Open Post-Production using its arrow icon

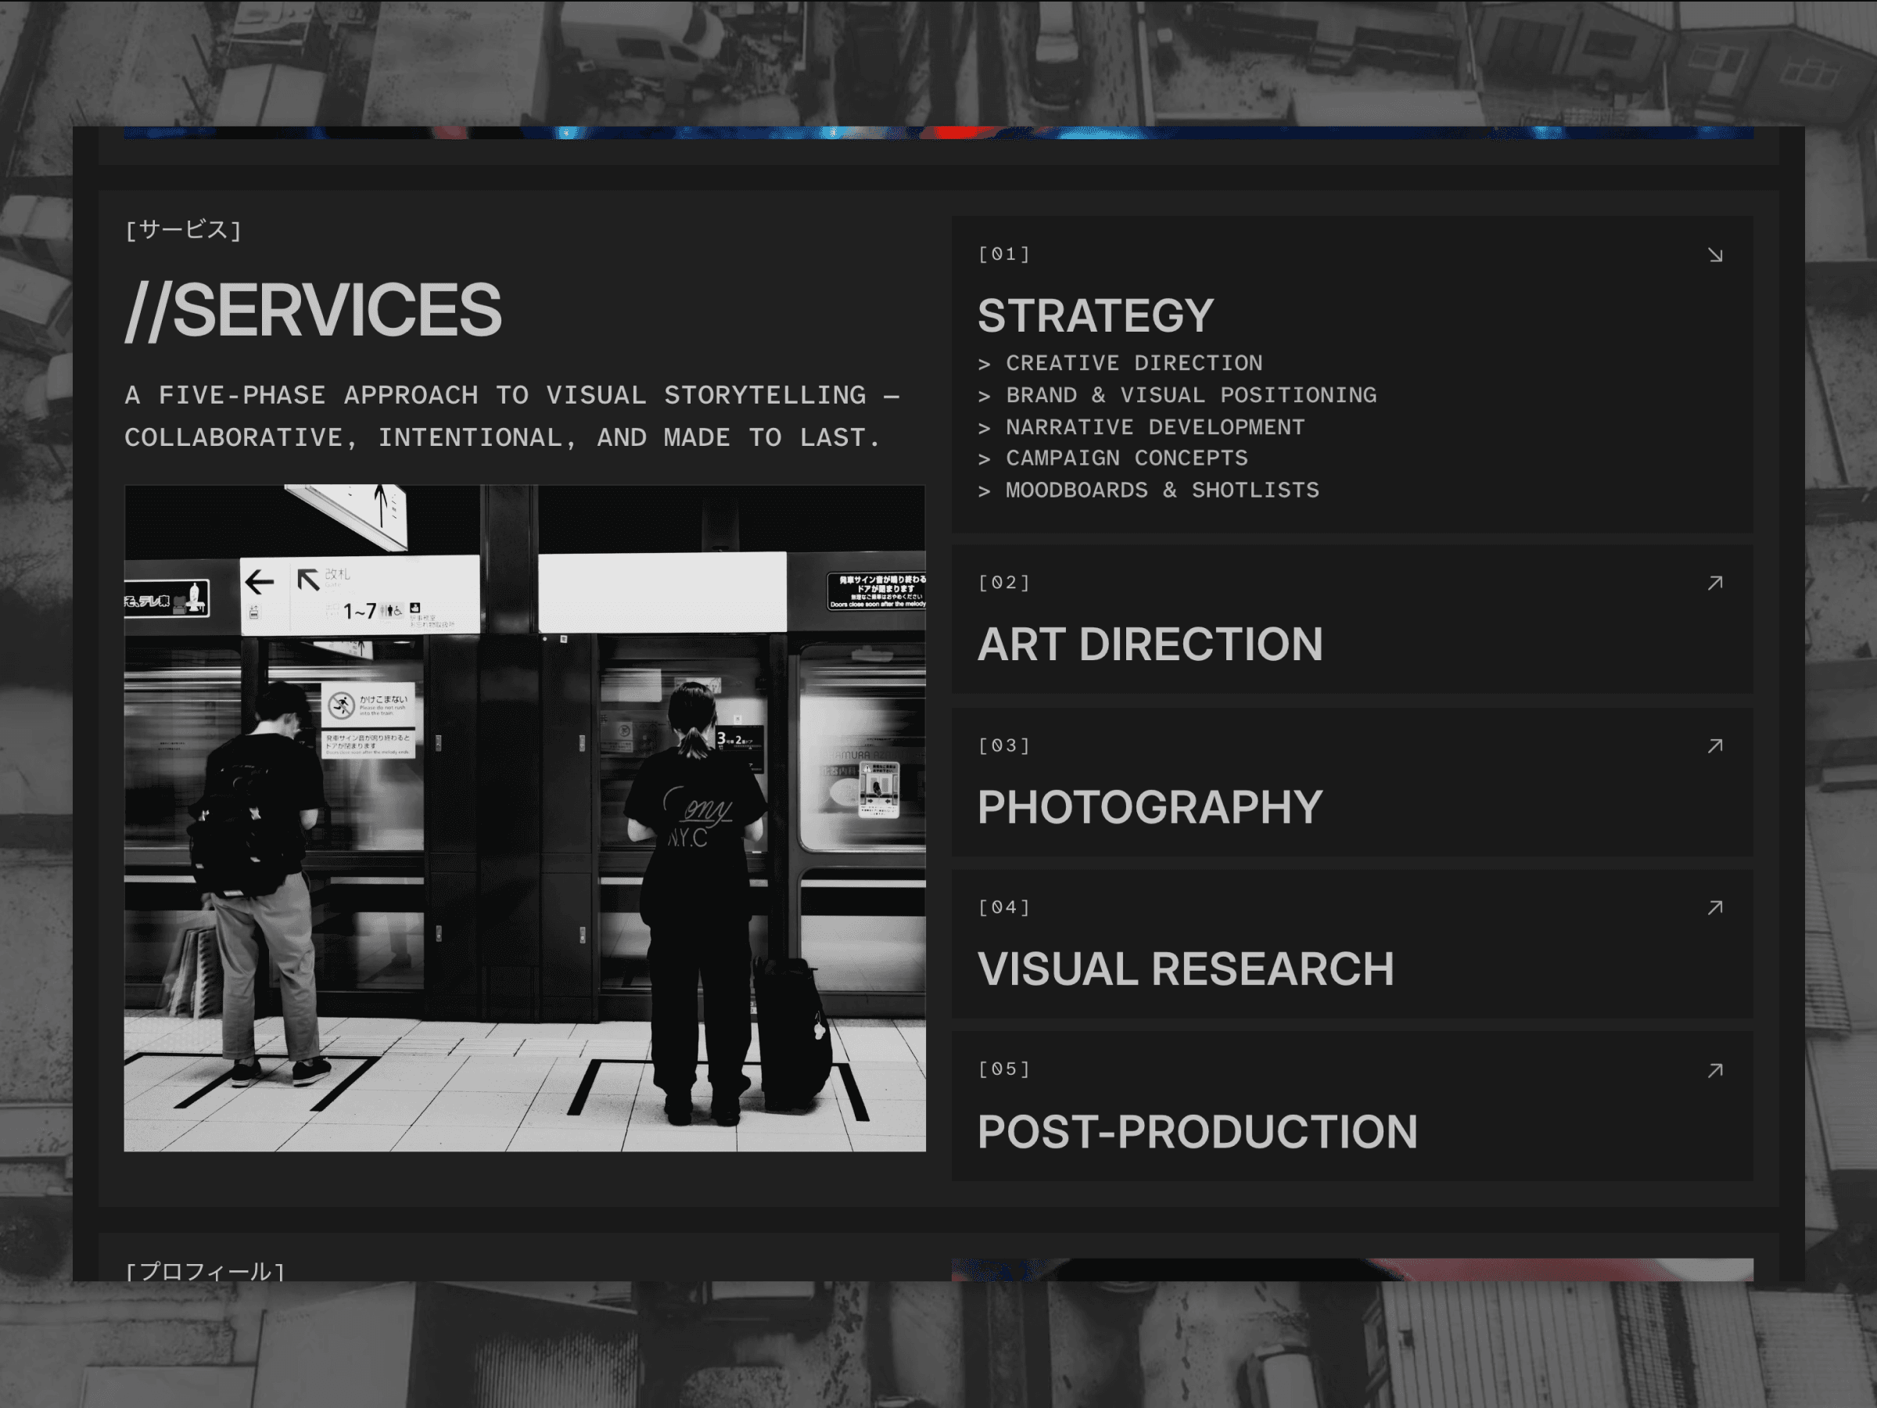click(1715, 1070)
